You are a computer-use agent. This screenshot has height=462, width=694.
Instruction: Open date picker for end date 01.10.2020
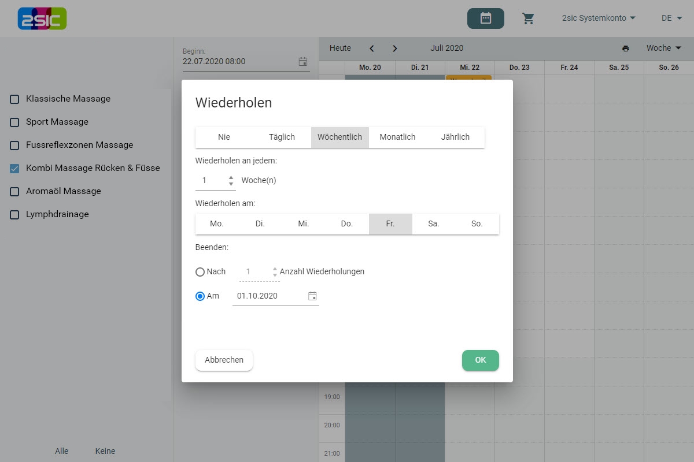click(x=312, y=296)
